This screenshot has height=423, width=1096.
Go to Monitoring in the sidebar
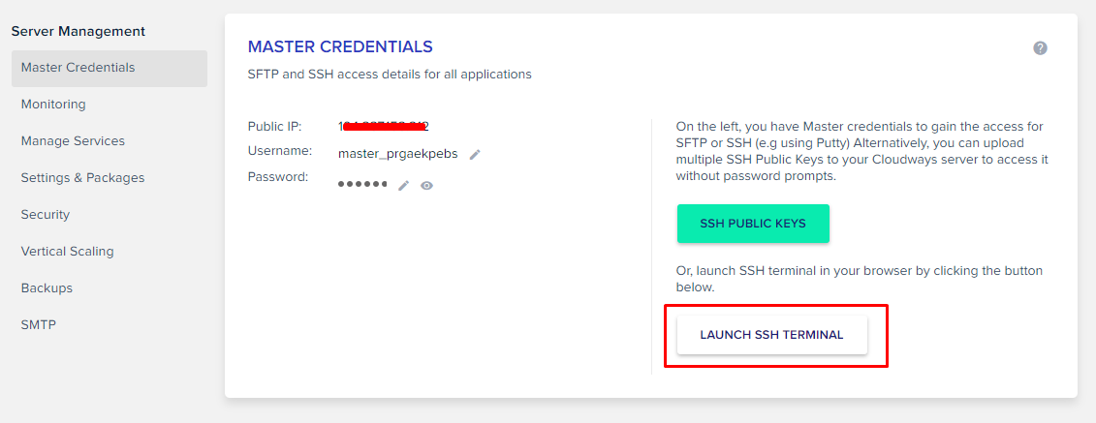(x=53, y=105)
